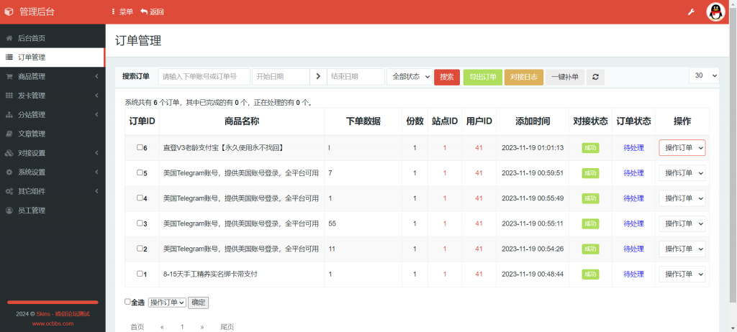Click the green 导出订单 button

click(x=483, y=77)
